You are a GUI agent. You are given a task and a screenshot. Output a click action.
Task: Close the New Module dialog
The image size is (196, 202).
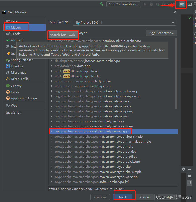pyautogui.click(x=175, y=12)
